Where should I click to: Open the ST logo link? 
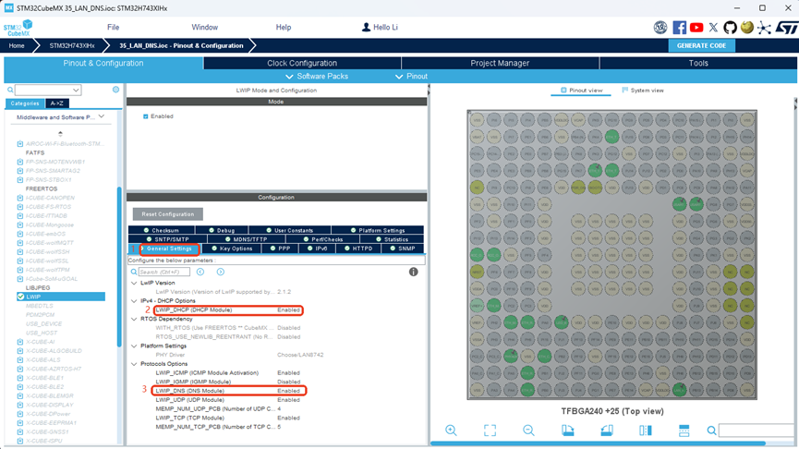click(x=786, y=28)
